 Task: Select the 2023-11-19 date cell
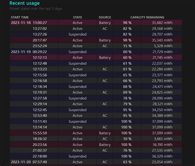coord(21,52)
